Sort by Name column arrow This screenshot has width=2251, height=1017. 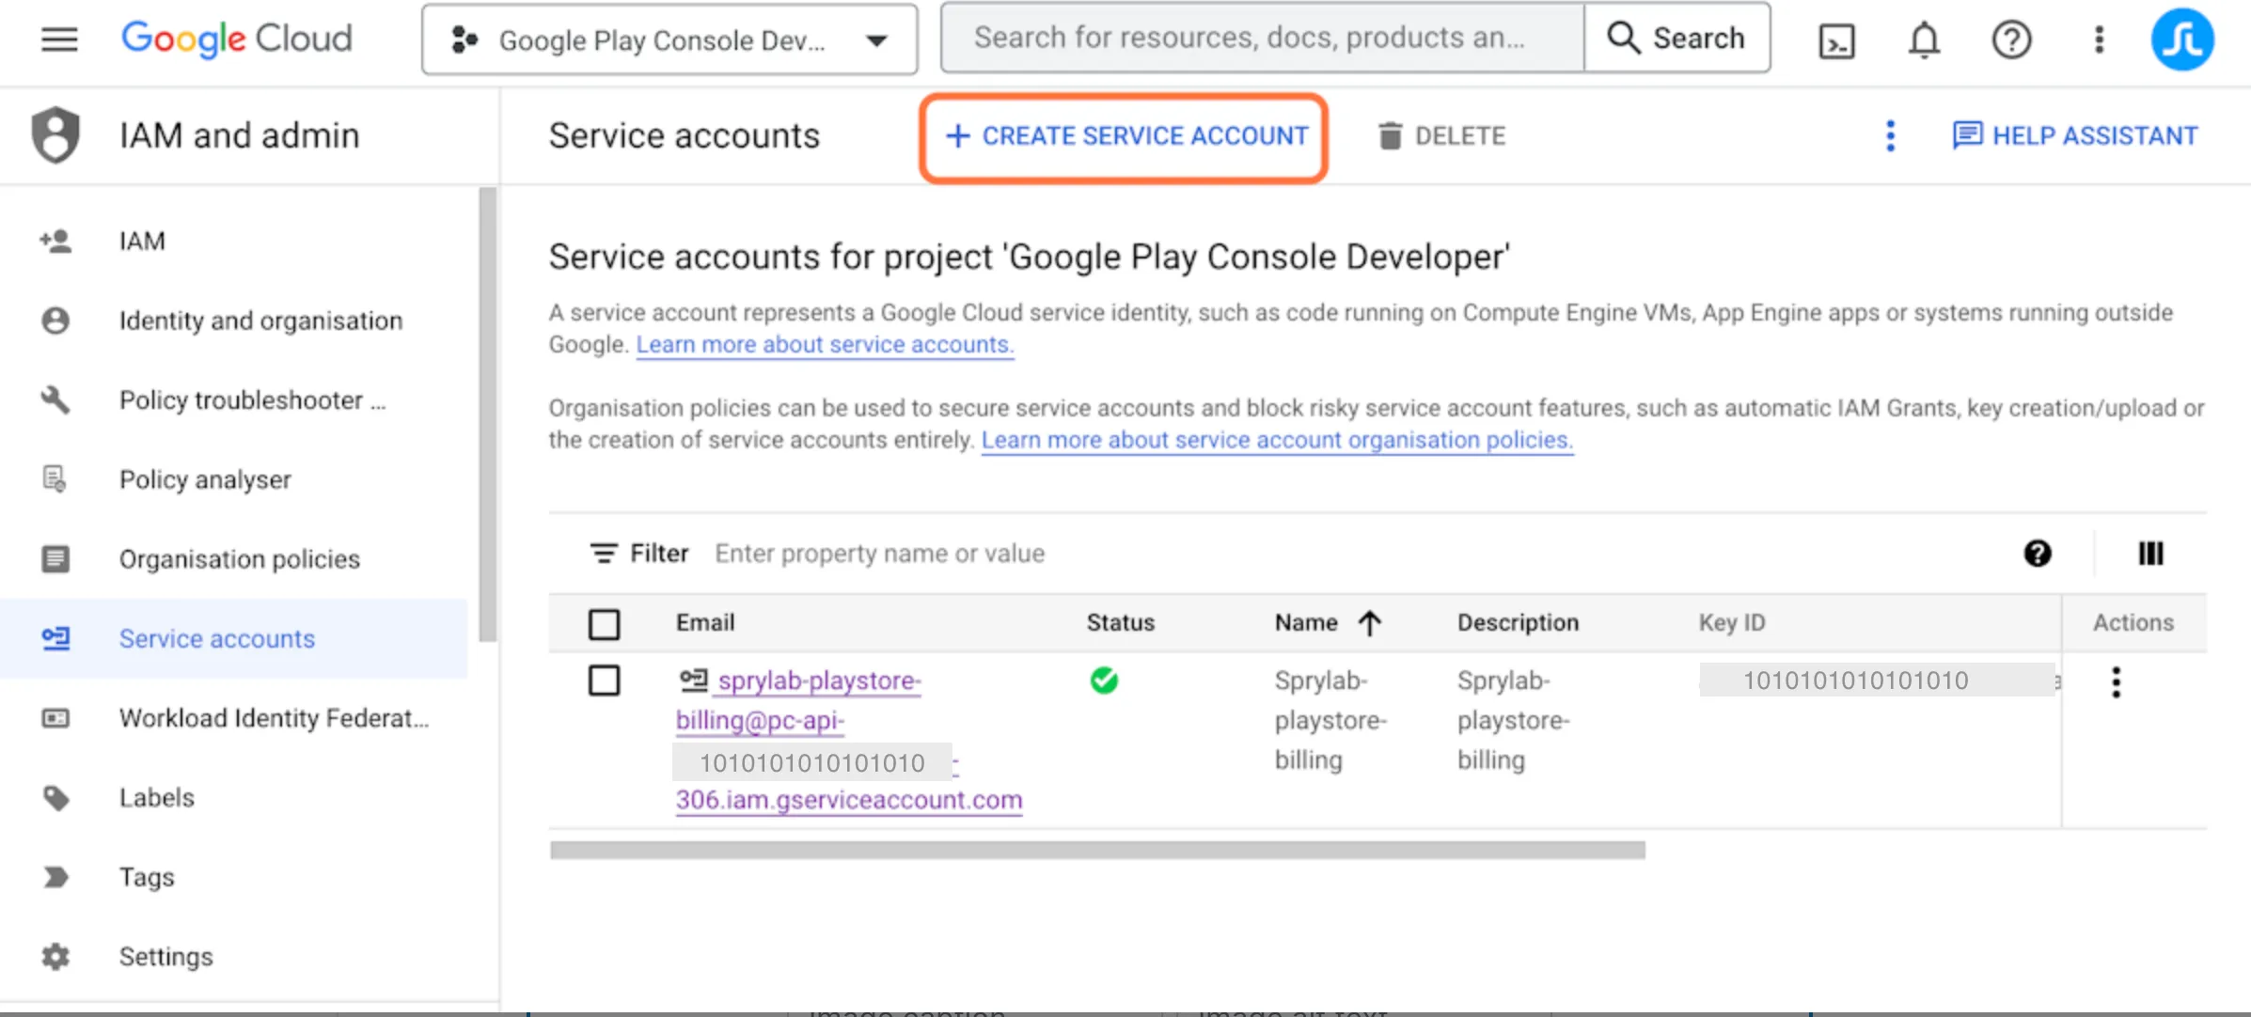(1370, 623)
